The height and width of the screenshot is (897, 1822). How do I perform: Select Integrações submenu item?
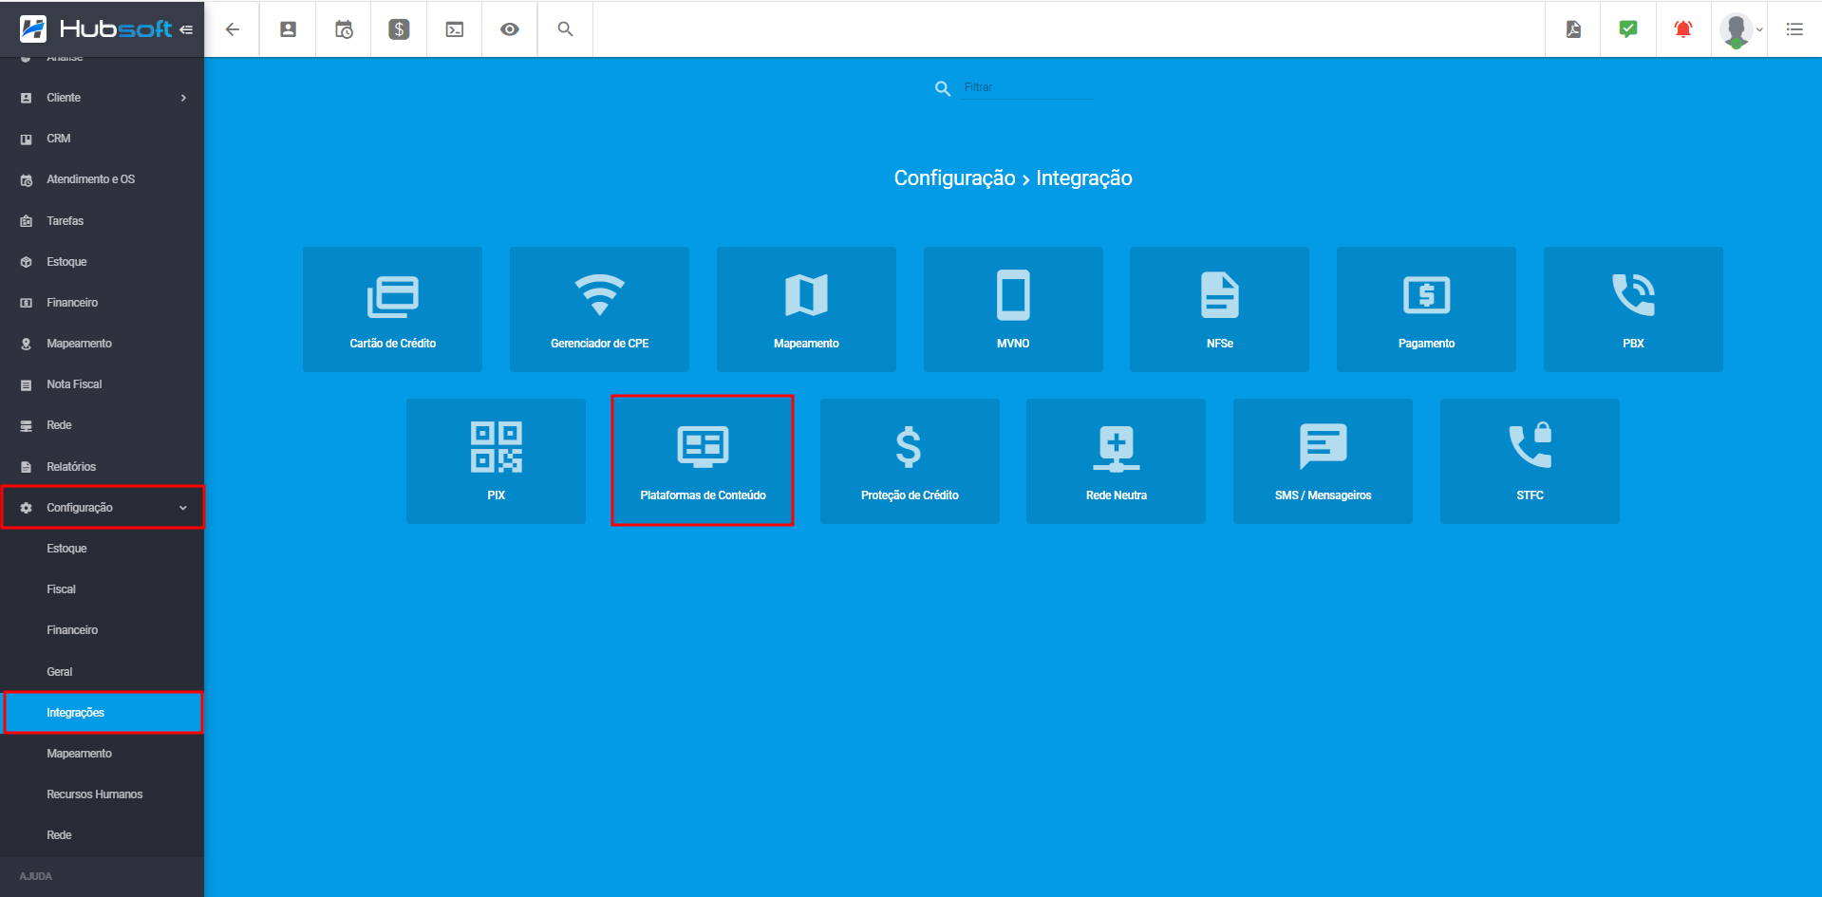(x=103, y=713)
